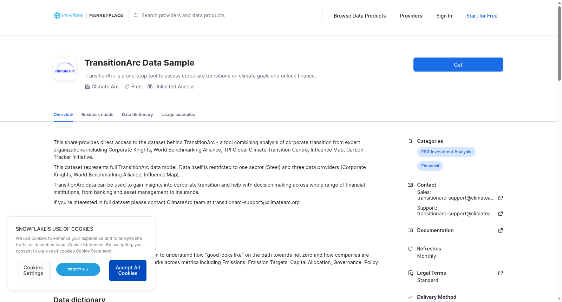Open the Cookie Statement link
The image size is (562, 302).
(94, 251)
